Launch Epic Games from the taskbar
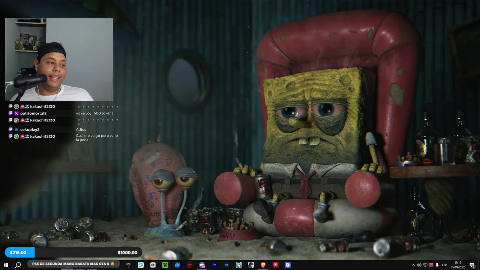This screenshot has height=270, width=480. 129,265
